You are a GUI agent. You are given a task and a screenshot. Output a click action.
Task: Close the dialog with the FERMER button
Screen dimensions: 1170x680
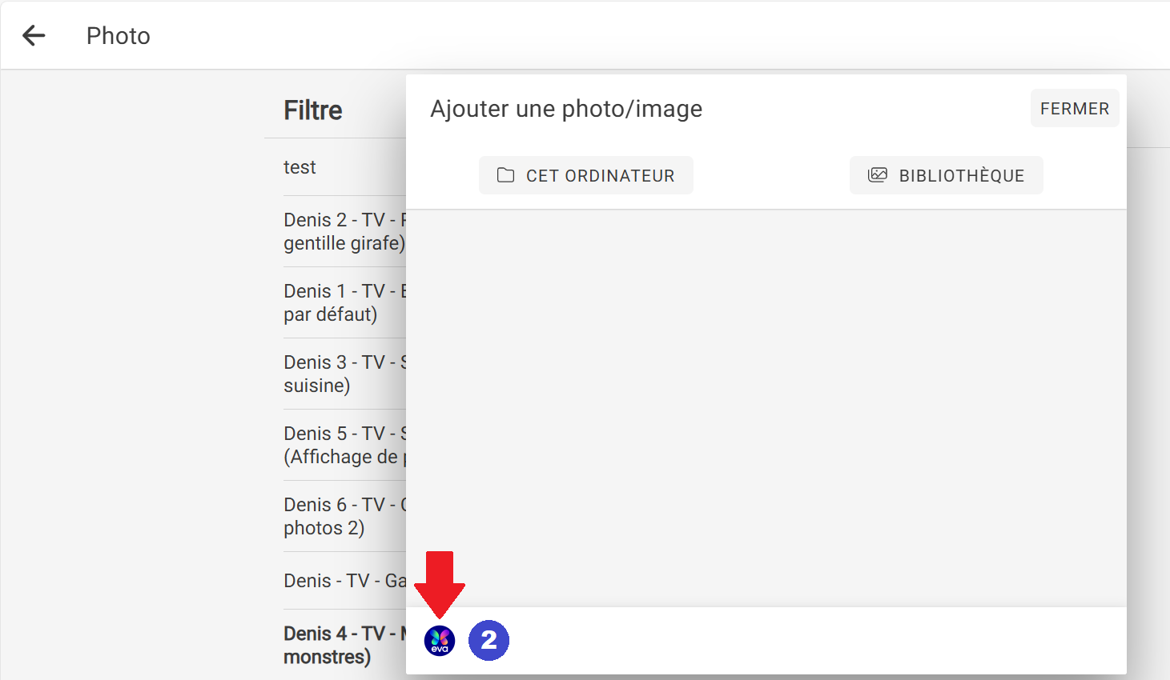point(1074,108)
